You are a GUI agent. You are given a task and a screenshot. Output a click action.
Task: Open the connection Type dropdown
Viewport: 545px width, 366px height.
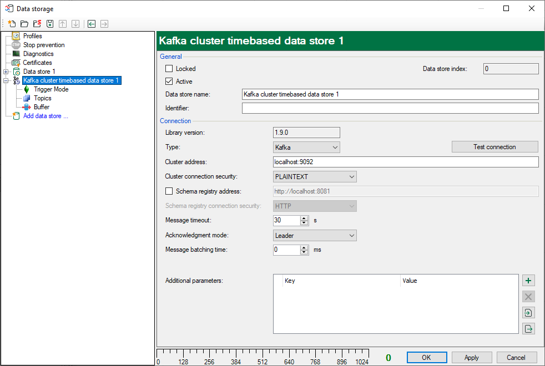tap(306, 148)
